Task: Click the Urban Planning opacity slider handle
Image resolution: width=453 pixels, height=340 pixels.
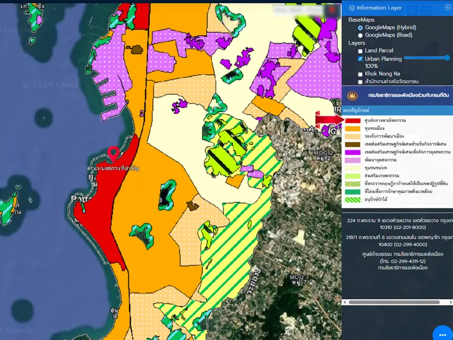Action: 447,58
